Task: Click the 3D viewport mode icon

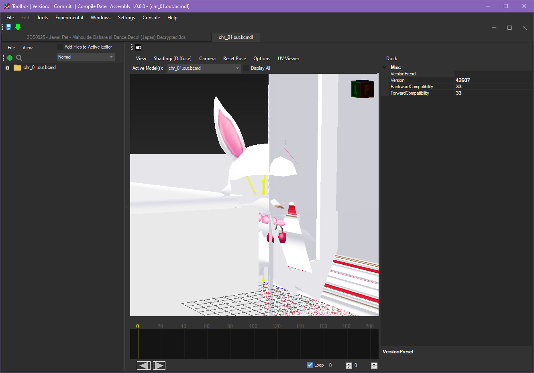Action: pos(138,47)
